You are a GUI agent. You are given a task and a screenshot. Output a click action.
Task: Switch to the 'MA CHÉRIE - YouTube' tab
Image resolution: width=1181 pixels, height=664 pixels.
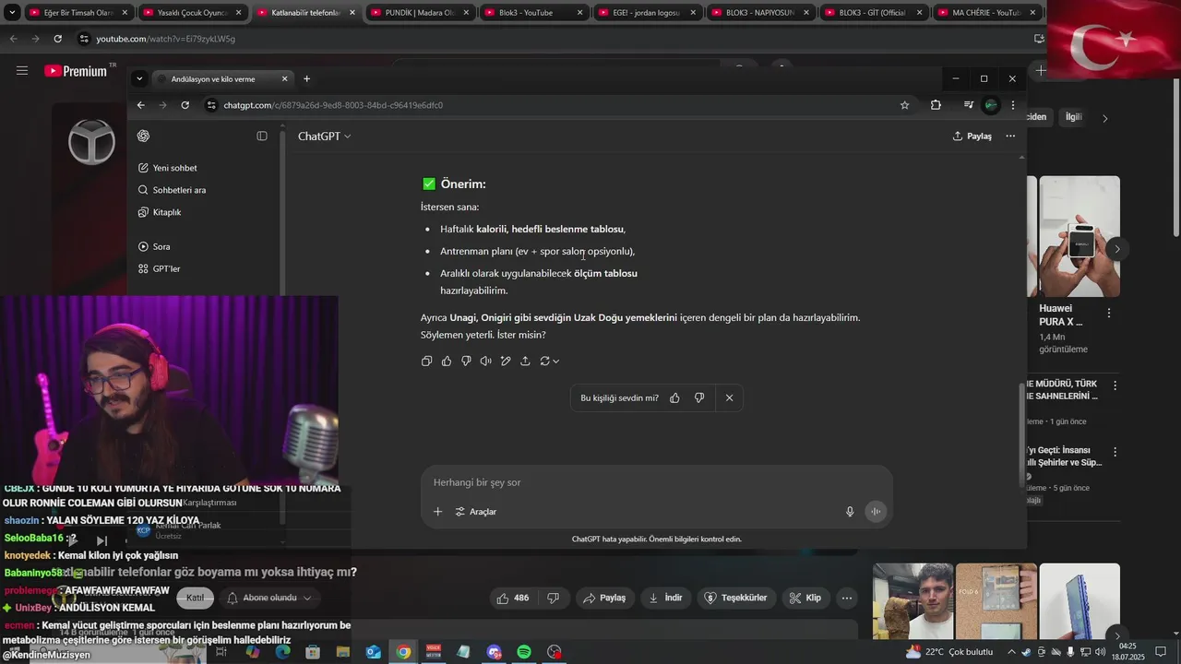(987, 13)
